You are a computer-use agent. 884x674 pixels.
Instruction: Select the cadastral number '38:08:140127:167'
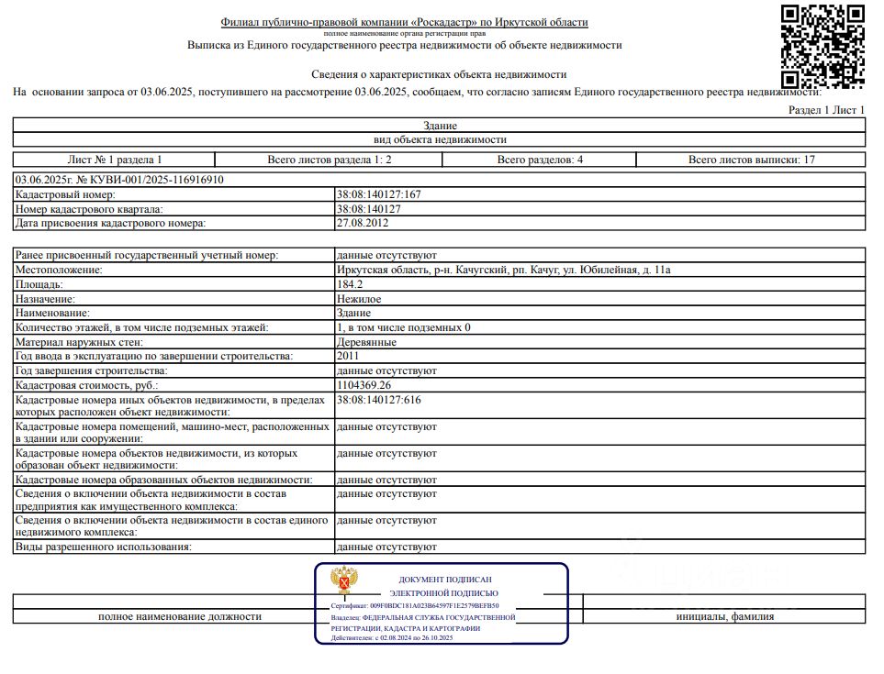[x=379, y=194]
